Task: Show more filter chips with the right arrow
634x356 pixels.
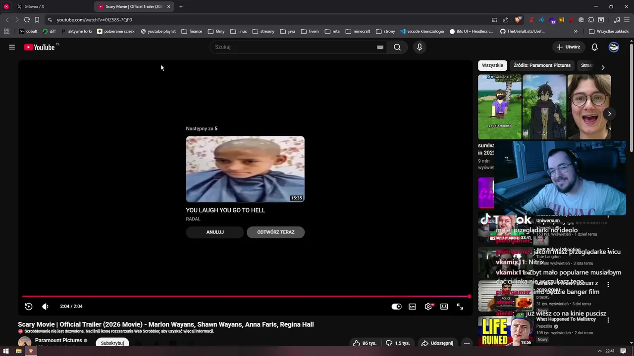Action: click(x=603, y=67)
